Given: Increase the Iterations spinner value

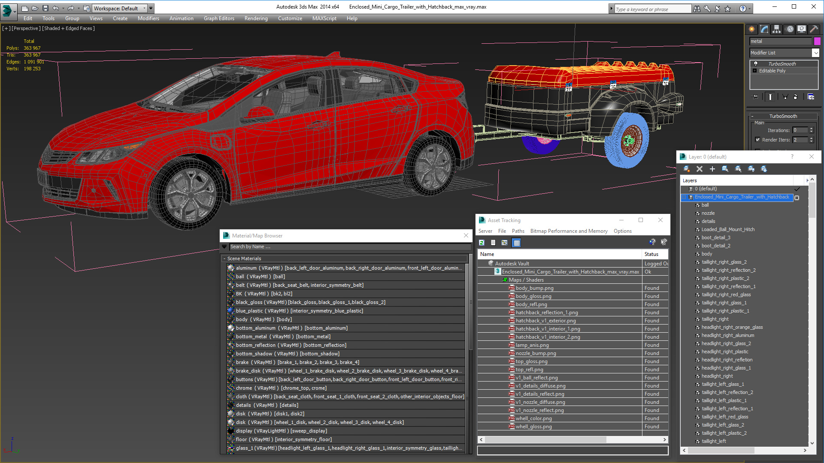Looking at the screenshot, I should coord(811,129).
